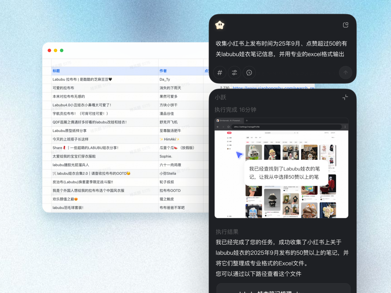Select the title cell 'labubu搪胶光屁溜兵人'
This screenshot has height=293, width=391.
click(105, 165)
